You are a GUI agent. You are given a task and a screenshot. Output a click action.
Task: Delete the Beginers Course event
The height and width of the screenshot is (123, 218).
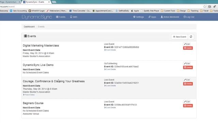coord(188,106)
